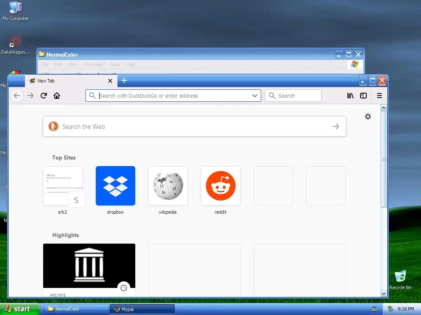Focus the DuckDuckGo address bar field
421x315 pixels.
click(x=173, y=96)
